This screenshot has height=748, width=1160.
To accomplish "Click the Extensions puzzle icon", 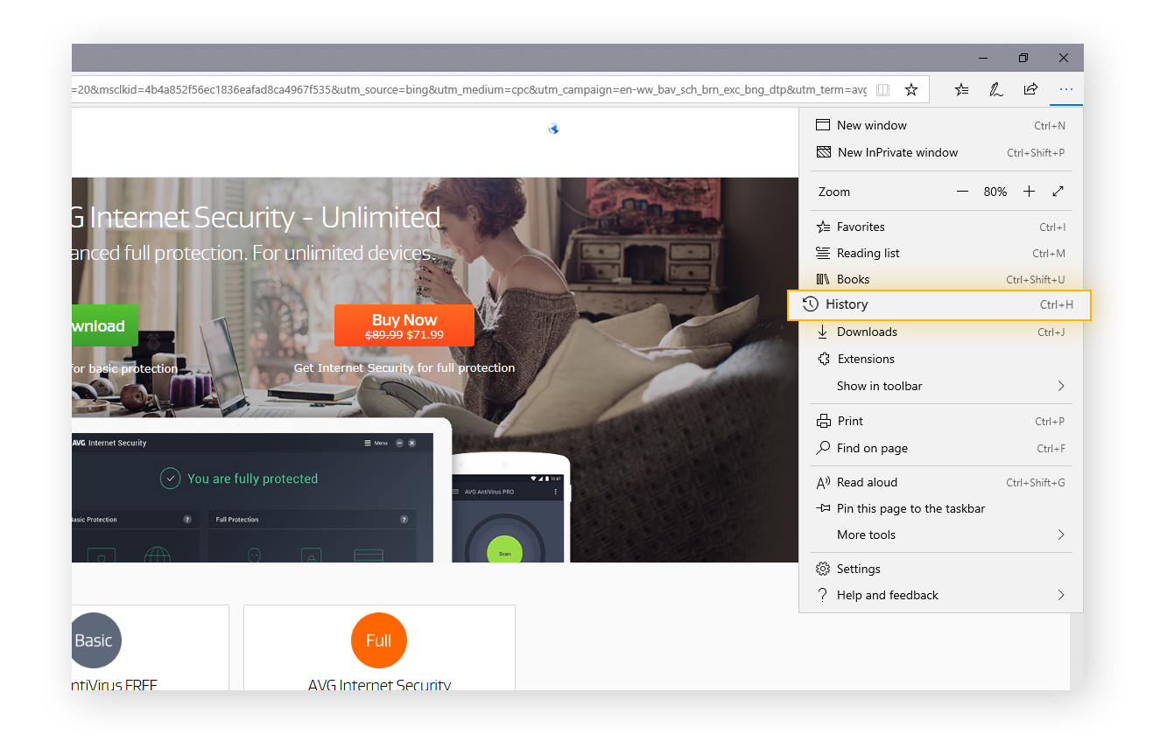I will pos(823,359).
